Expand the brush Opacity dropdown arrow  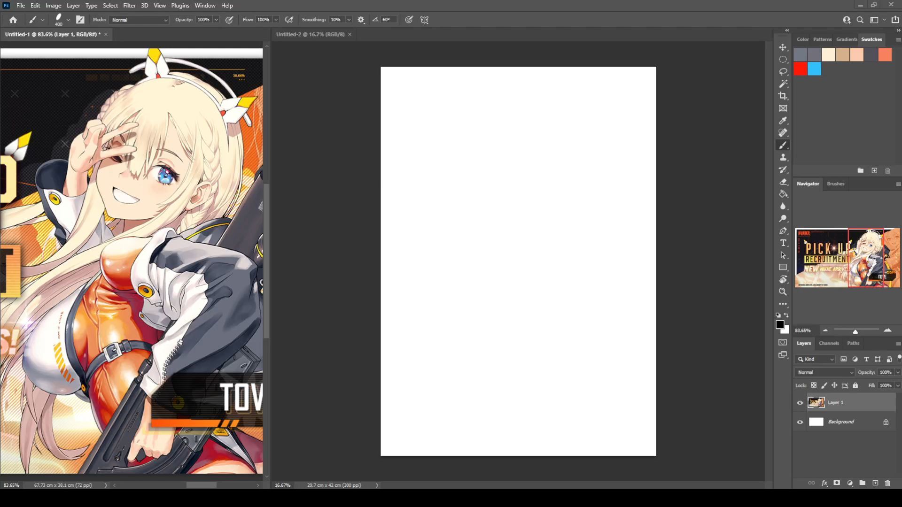click(x=216, y=20)
